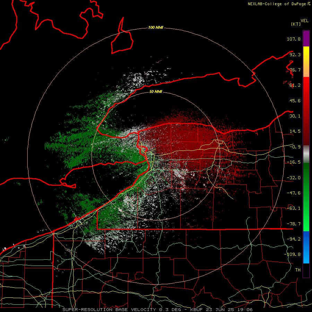
Task: Click the 30.1 velocity scale value
Action: click(295, 116)
